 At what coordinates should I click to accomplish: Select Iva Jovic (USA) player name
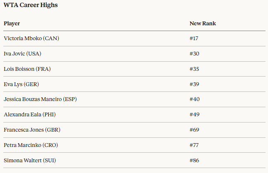22,54
